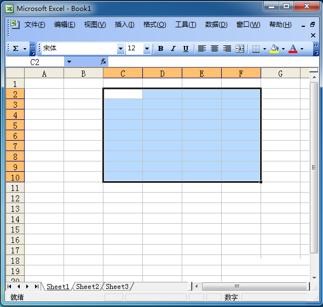This screenshot has width=323, height=307.
Task: Select column B header
Action: 83,73
